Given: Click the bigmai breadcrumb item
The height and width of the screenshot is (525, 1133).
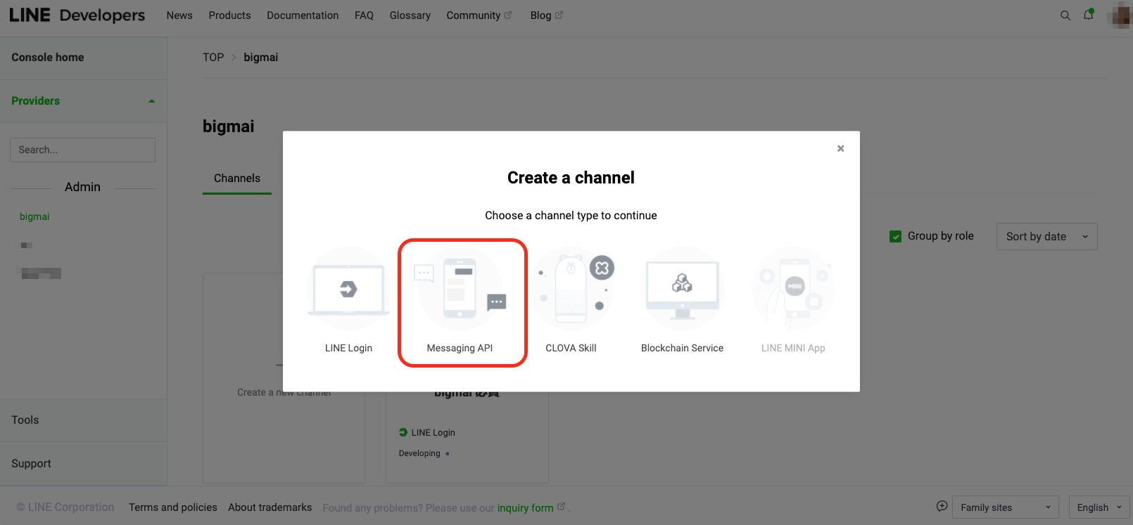Looking at the screenshot, I should pyautogui.click(x=261, y=58).
